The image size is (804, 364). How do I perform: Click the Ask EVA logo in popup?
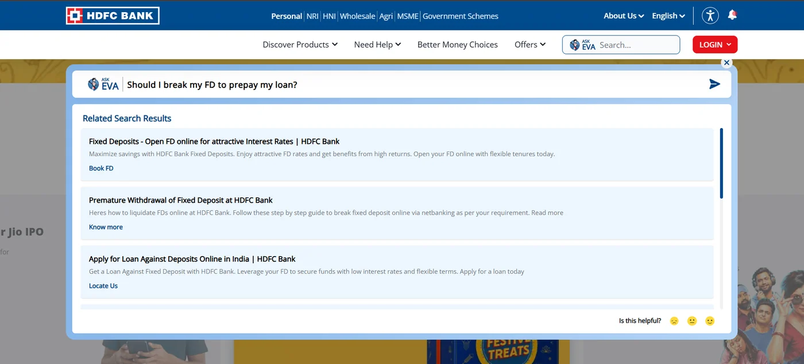(103, 84)
